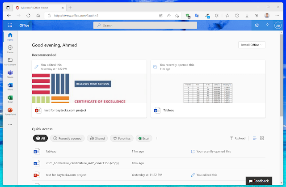Open the app launcher waffle icon
286x187 pixels.
coord(10,25)
